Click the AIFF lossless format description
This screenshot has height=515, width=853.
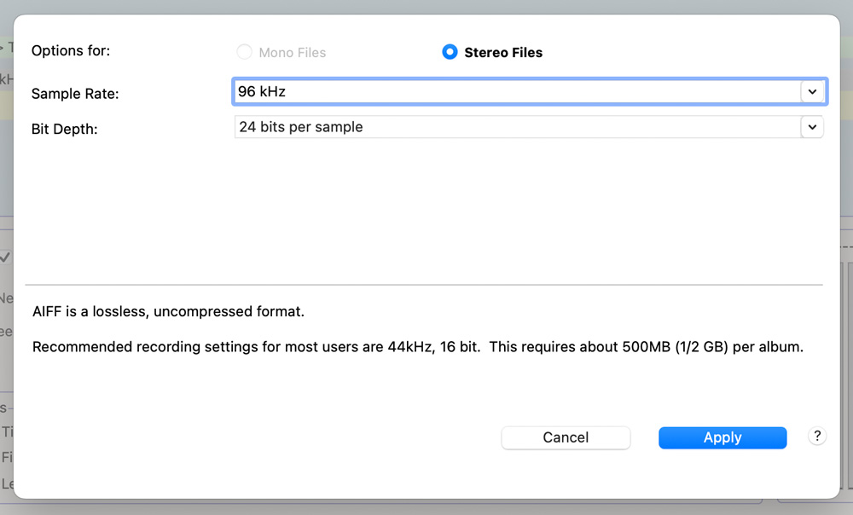pyautogui.click(x=168, y=312)
